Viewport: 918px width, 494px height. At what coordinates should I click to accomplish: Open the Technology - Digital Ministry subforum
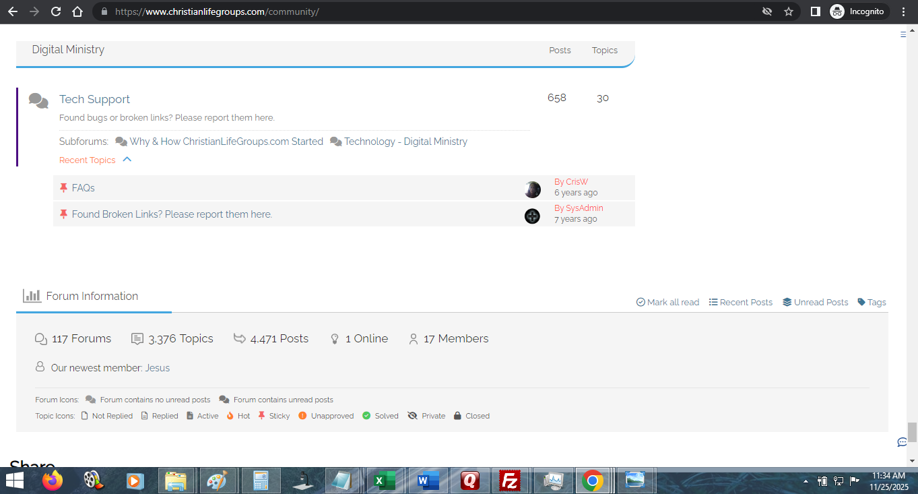click(405, 142)
